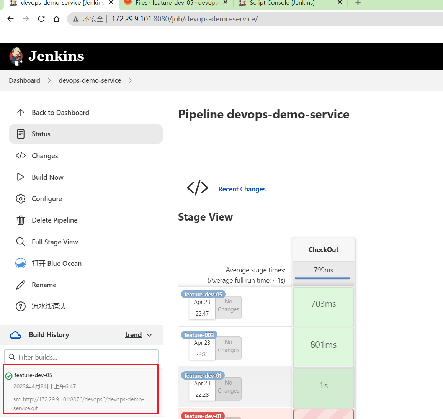Click the Recent Changes code icon
This screenshot has width=443, height=419.
click(x=198, y=188)
